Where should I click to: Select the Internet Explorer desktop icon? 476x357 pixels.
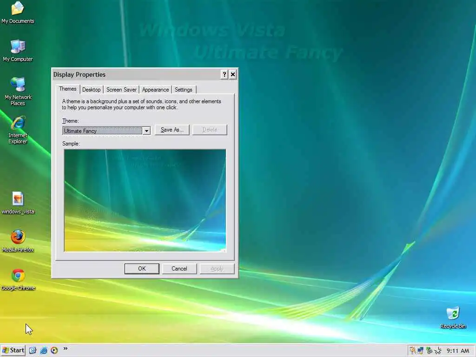(x=18, y=130)
